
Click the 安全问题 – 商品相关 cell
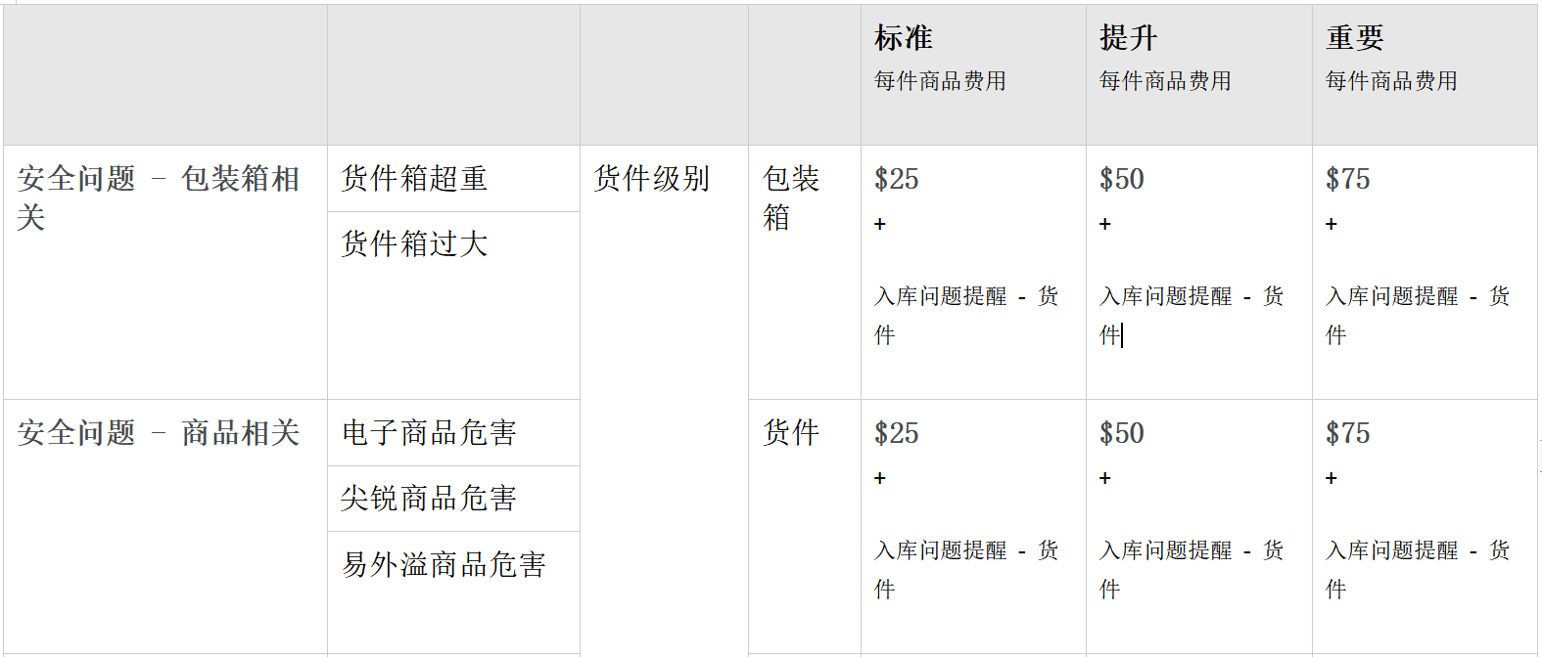pos(164,526)
